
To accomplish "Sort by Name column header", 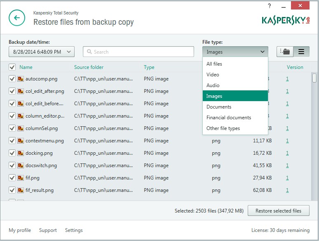I will (26, 67).
